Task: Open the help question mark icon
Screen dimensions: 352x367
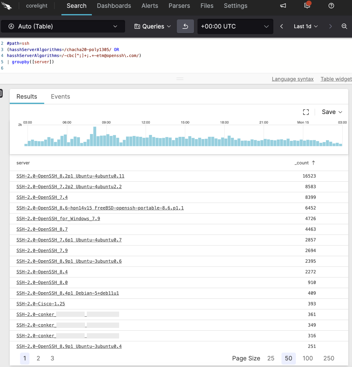Action: pos(331,6)
